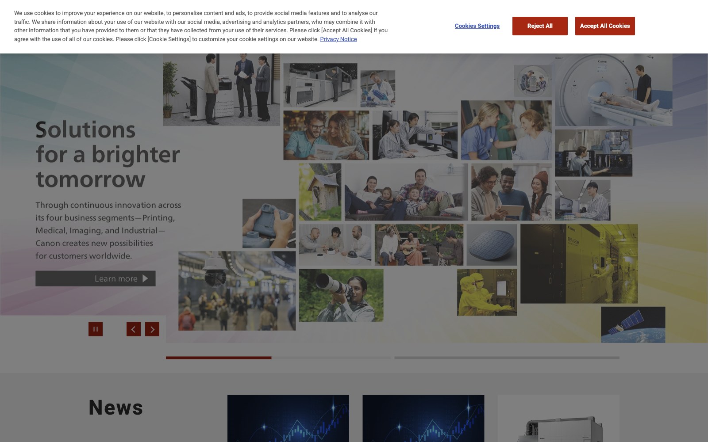Image resolution: width=708 pixels, height=442 pixels.
Task: Click 'Solutions for a brighter tomorrow' headline
Action: click(108, 154)
